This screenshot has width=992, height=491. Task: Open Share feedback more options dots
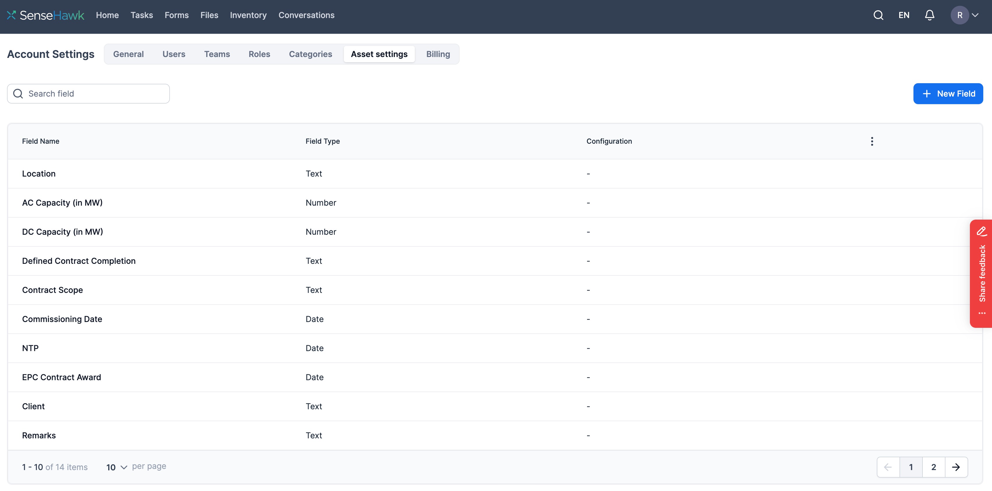tap(982, 313)
